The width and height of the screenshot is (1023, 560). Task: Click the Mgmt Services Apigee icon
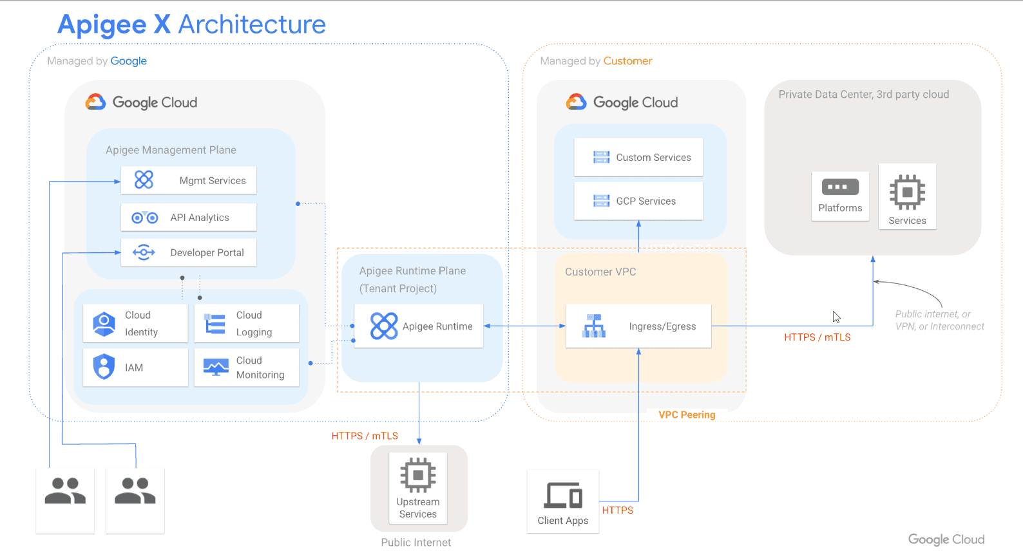144,180
